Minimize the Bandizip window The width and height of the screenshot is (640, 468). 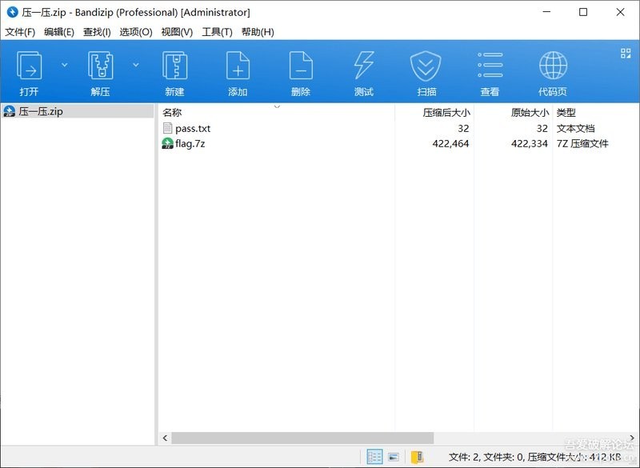(546, 12)
